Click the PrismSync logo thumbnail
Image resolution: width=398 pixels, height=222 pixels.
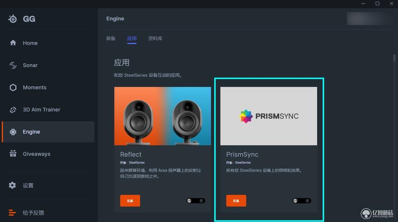[269, 116]
